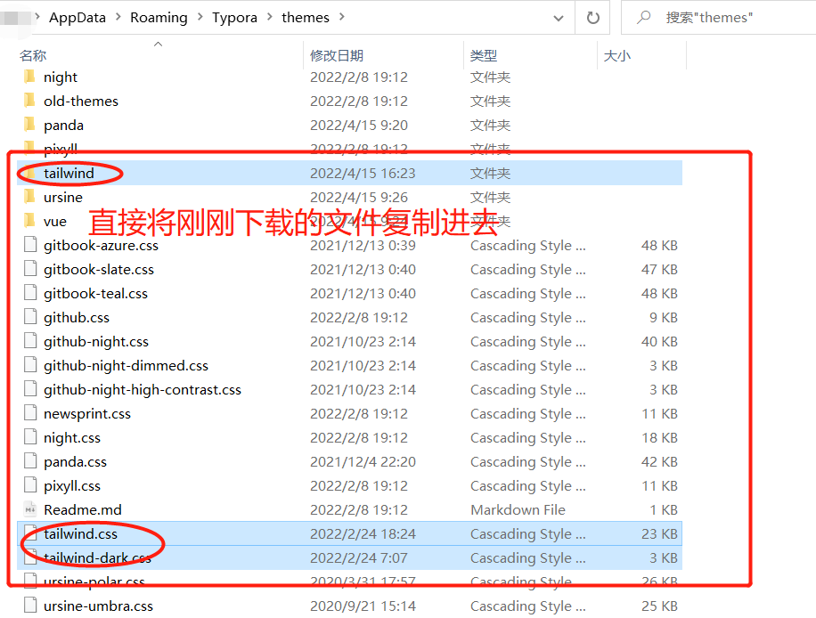Select newsprint.css file name
This screenshot has height=618, width=816.
[87, 414]
